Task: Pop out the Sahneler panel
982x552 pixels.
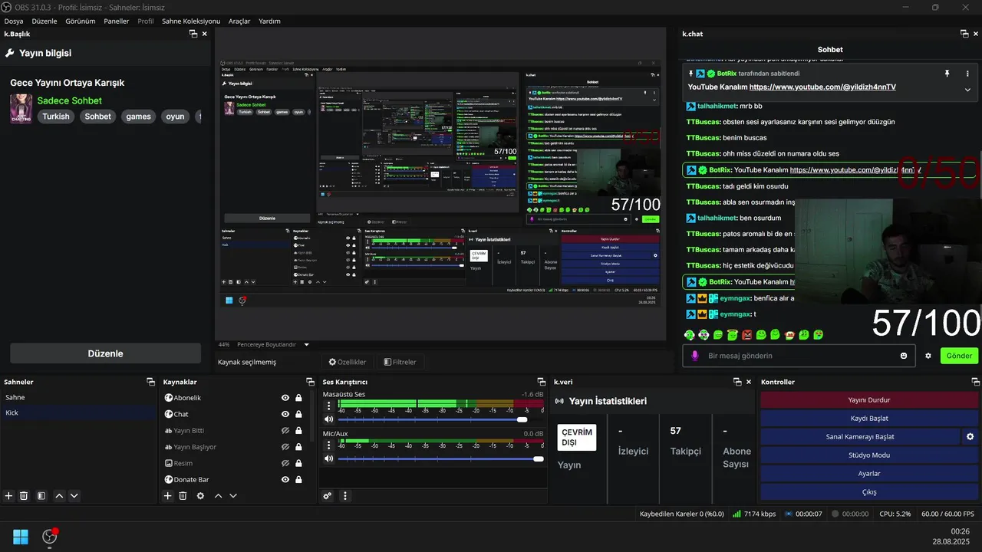Action: click(x=150, y=382)
